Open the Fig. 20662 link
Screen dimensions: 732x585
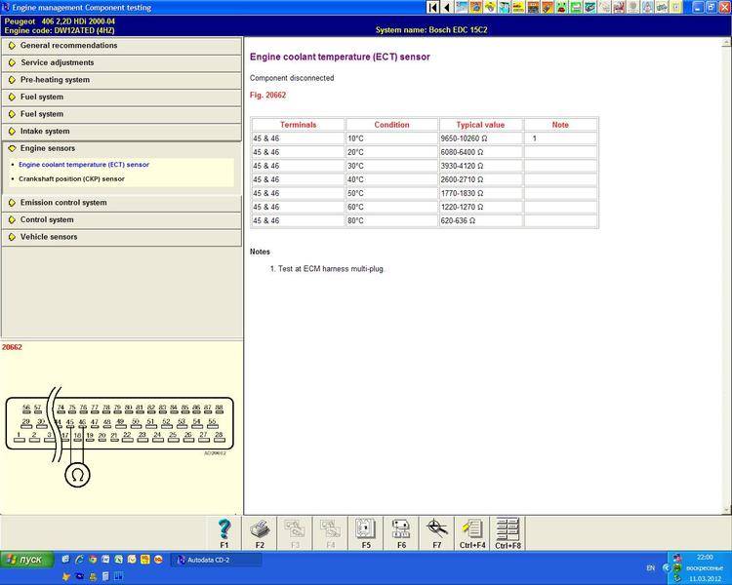(267, 96)
